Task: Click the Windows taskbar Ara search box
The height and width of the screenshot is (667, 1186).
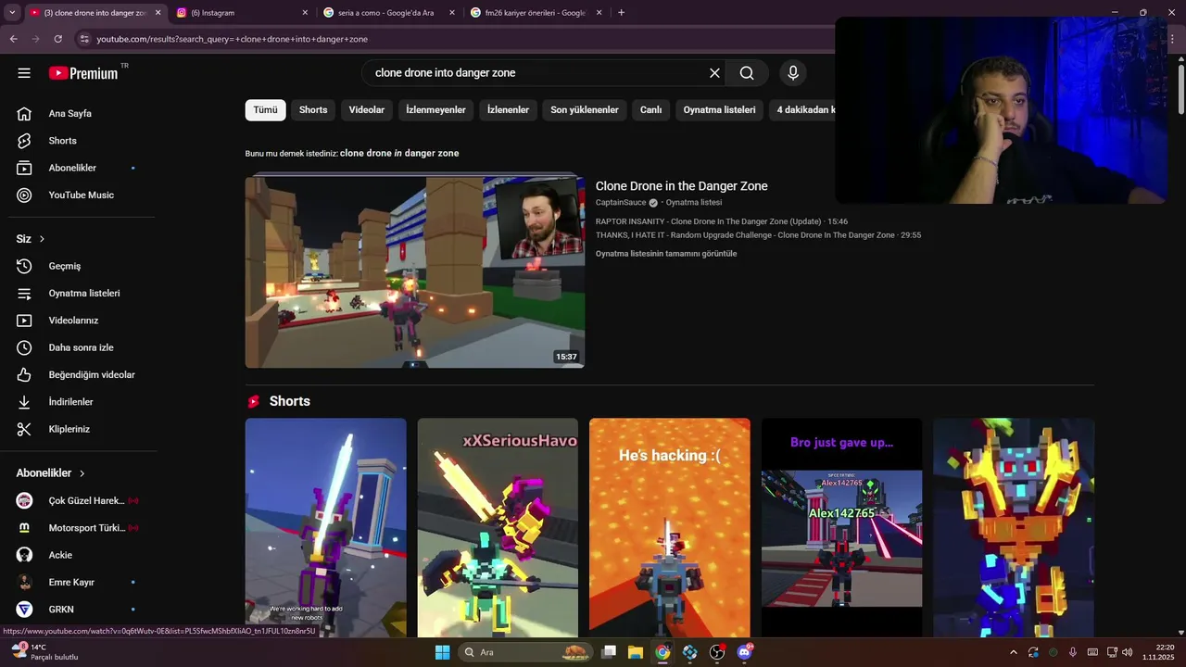Action: [x=526, y=652]
